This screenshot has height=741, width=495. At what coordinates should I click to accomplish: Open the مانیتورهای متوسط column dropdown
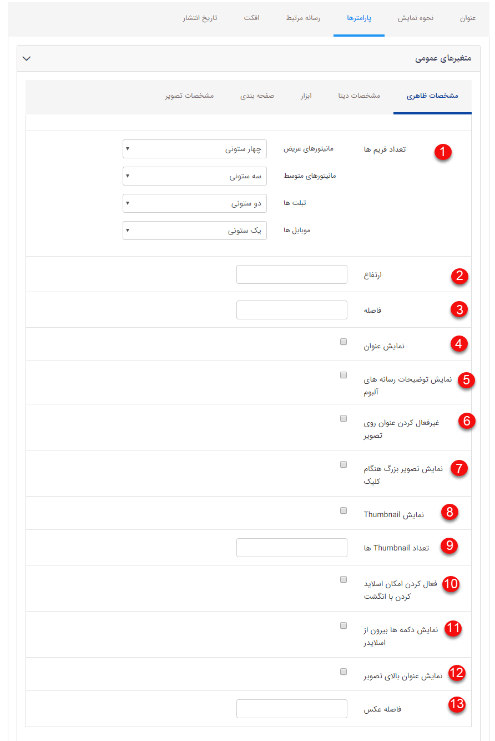[194, 176]
